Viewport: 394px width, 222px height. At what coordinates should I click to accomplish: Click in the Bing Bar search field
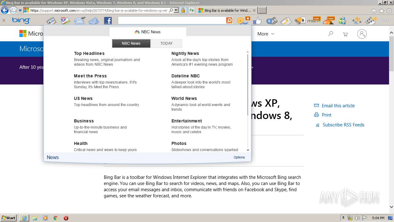[x=172, y=20]
